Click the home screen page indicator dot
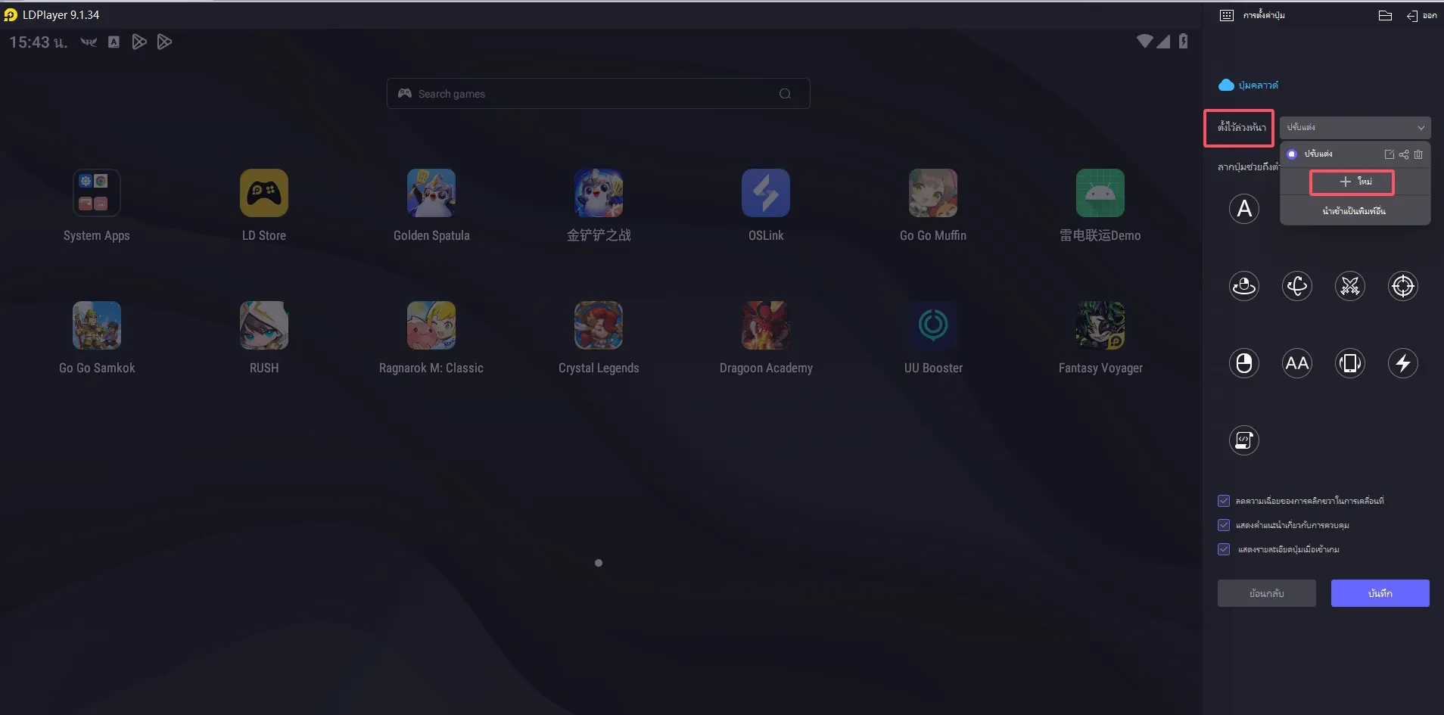Screen dimensions: 1444x715 599,563
